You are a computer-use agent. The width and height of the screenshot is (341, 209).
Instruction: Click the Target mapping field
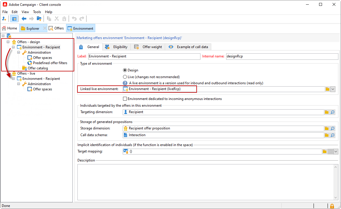[222, 152]
